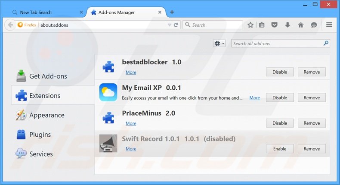This screenshot has height=185, width=340.
Task: Click the reload page icon
Action: pos(176,25)
